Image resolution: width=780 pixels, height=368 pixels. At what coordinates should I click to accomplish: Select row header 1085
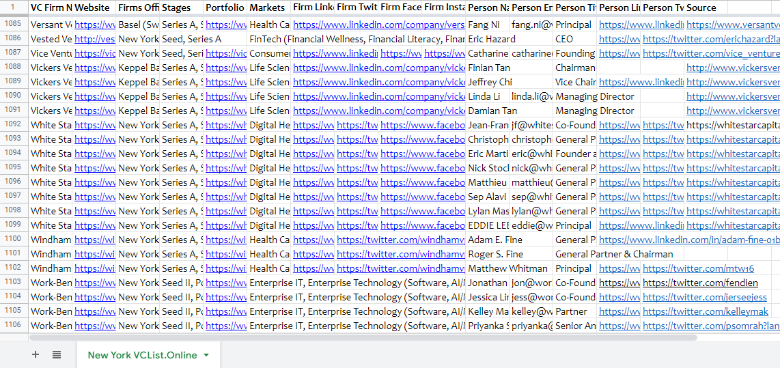click(14, 24)
